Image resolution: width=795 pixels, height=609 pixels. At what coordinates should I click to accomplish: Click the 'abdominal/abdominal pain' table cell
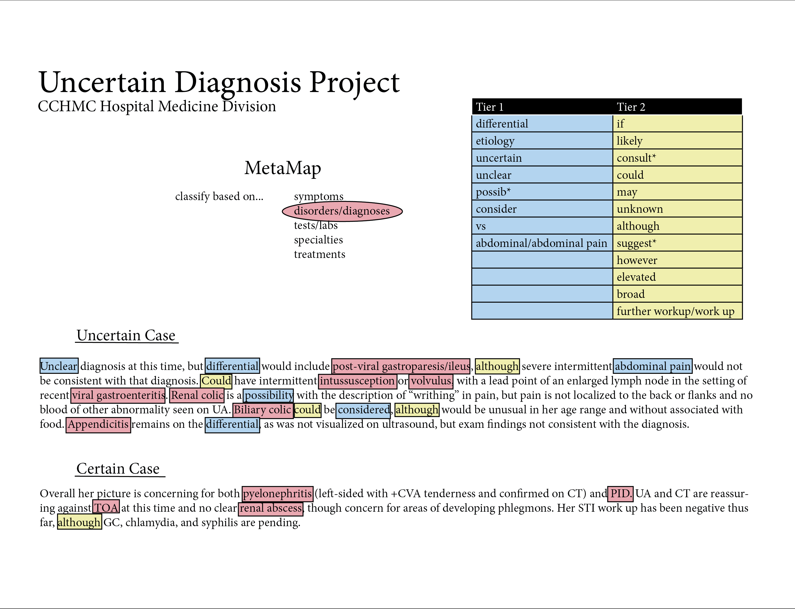542,243
